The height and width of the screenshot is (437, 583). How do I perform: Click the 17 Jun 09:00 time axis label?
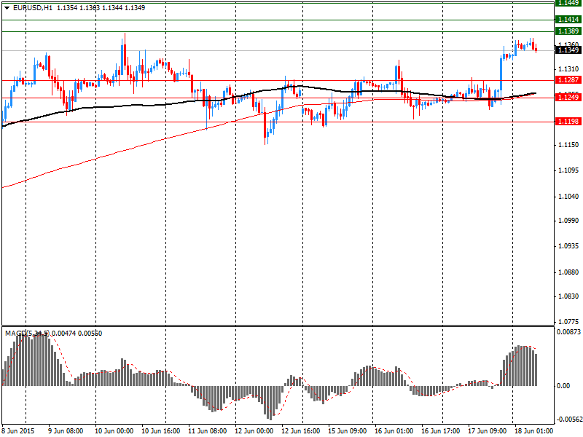(x=487, y=431)
